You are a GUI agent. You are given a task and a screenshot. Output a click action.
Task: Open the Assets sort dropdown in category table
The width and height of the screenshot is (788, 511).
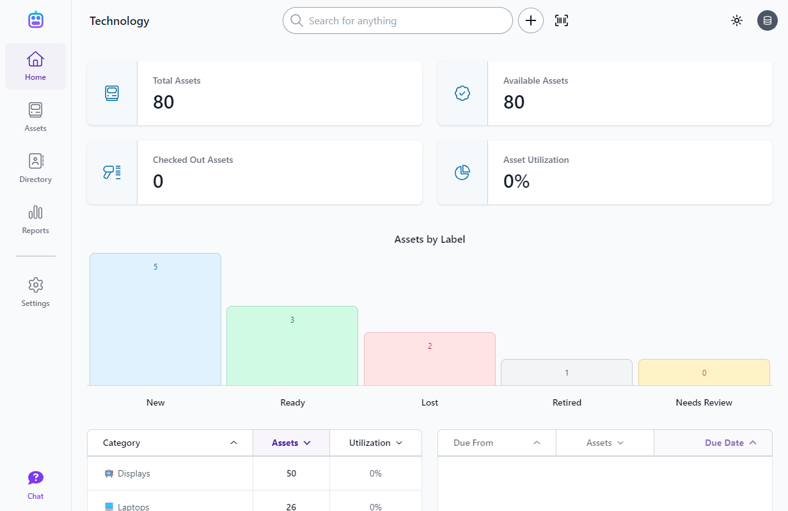pos(291,443)
